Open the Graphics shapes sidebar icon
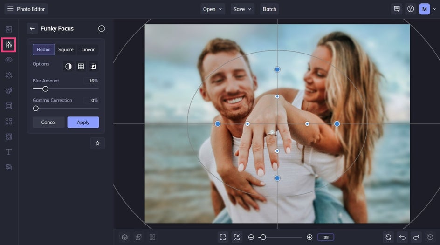This screenshot has height=245, width=440. 9,121
